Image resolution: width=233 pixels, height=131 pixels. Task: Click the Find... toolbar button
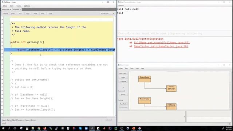[x=43, y=14]
